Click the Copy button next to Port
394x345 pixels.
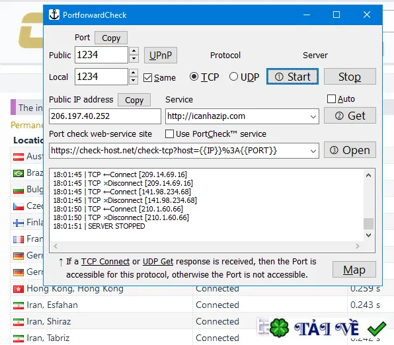[111, 38]
